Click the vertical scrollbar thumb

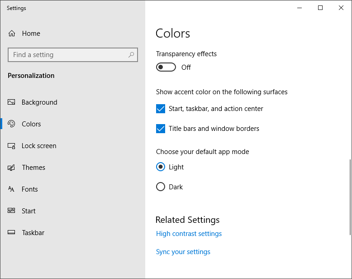pos(350,197)
